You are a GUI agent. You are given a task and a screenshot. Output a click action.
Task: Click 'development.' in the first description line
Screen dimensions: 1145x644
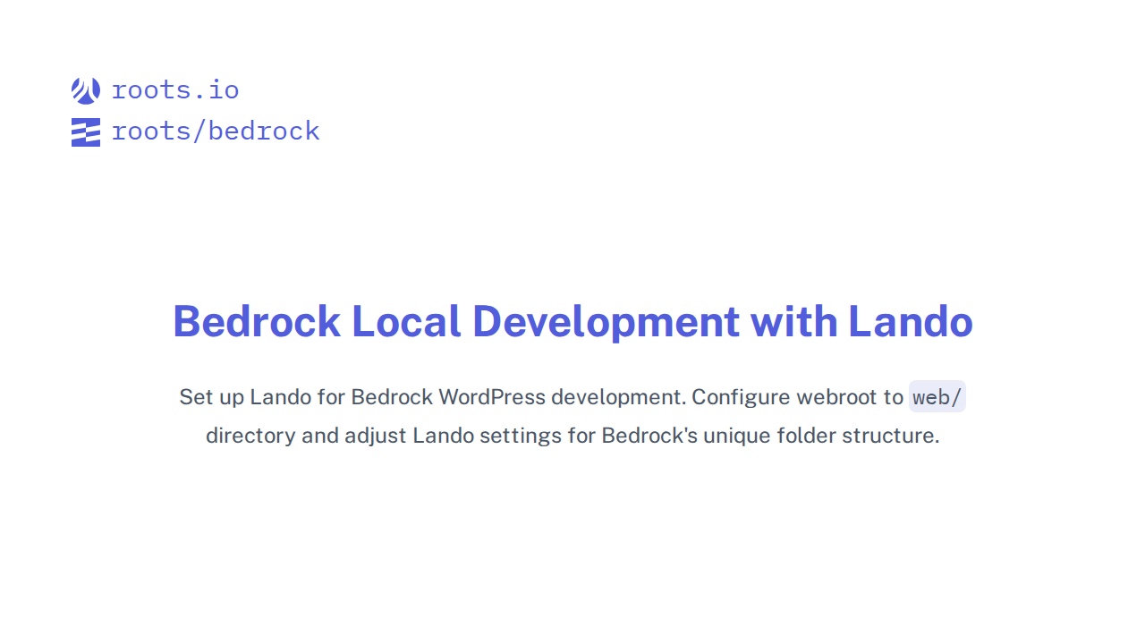coord(618,397)
